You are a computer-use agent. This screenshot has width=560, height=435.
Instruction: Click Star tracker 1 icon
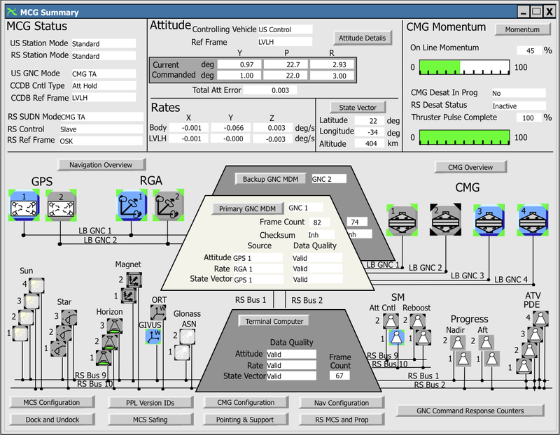tap(58, 349)
